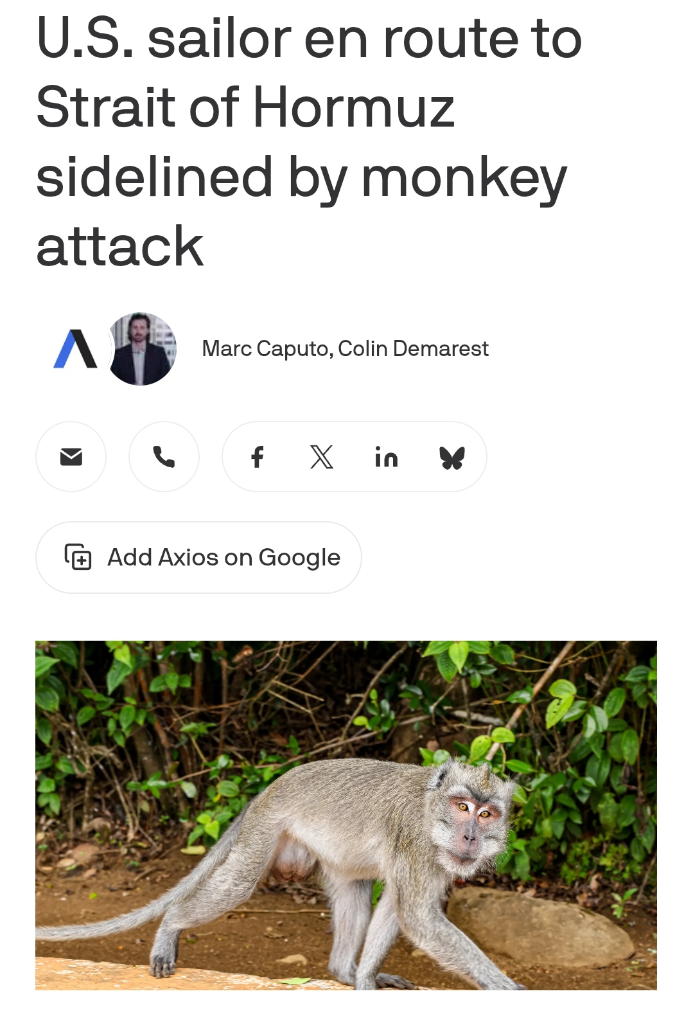The height and width of the screenshot is (1016, 693).
Task: Share the article on Bluesky butterfly icon
Action: [x=452, y=458]
